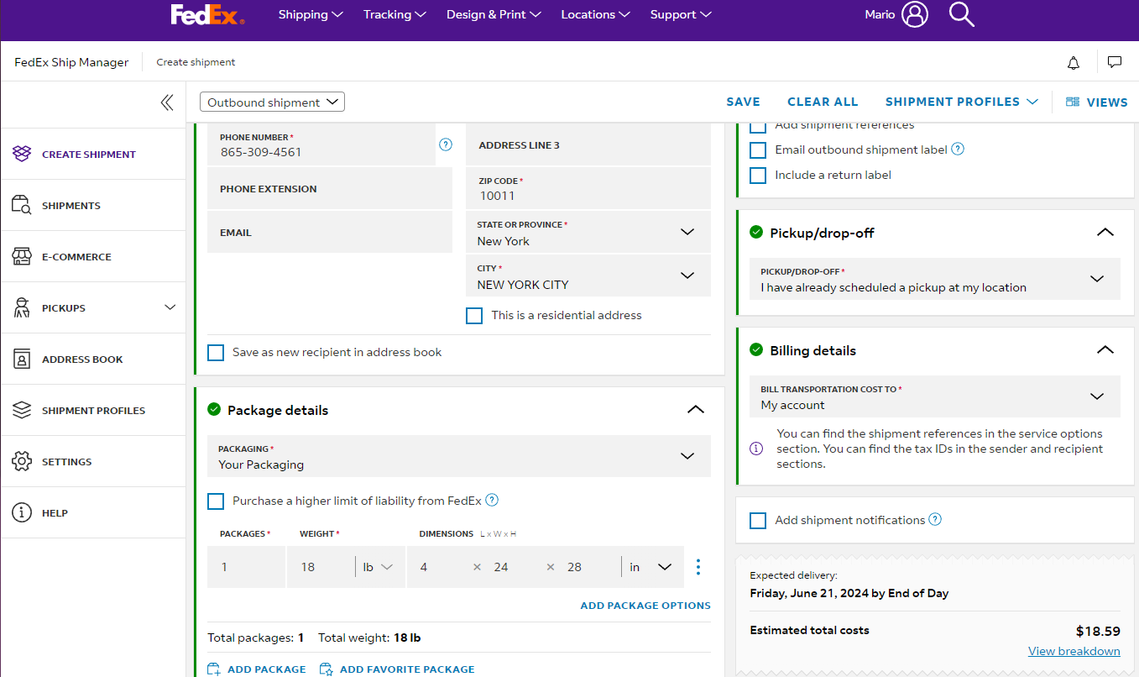
Task: Change the dimensions unit in dropdown
Action: (651, 567)
